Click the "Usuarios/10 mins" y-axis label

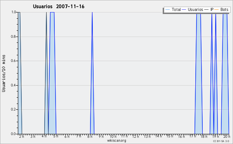pyautogui.click(x=3, y=73)
